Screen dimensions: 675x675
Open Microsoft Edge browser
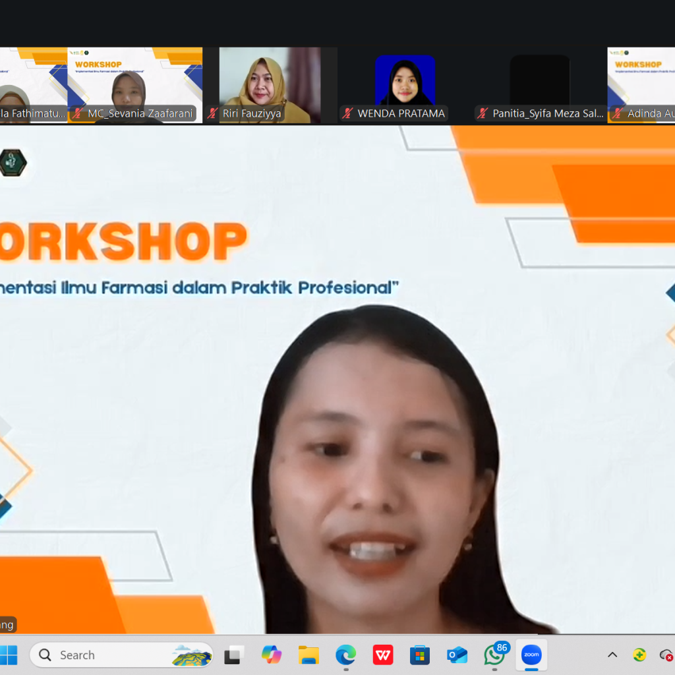tap(345, 655)
